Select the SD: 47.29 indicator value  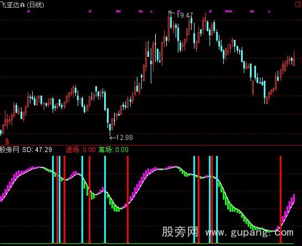[x=37, y=150]
